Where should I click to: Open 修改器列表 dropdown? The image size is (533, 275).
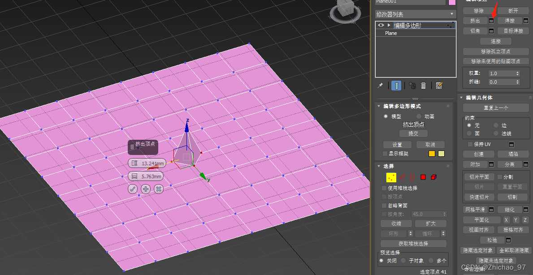(416, 14)
